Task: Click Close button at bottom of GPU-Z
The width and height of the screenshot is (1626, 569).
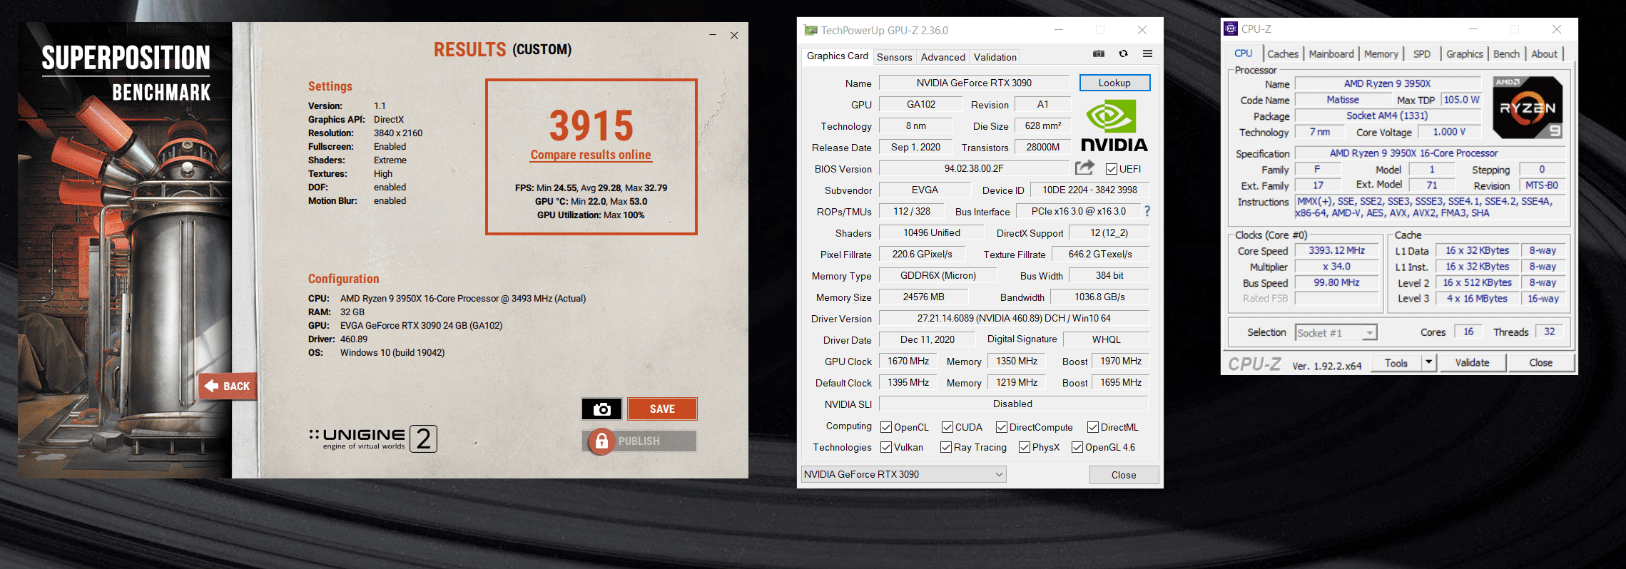Action: point(1124,475)
